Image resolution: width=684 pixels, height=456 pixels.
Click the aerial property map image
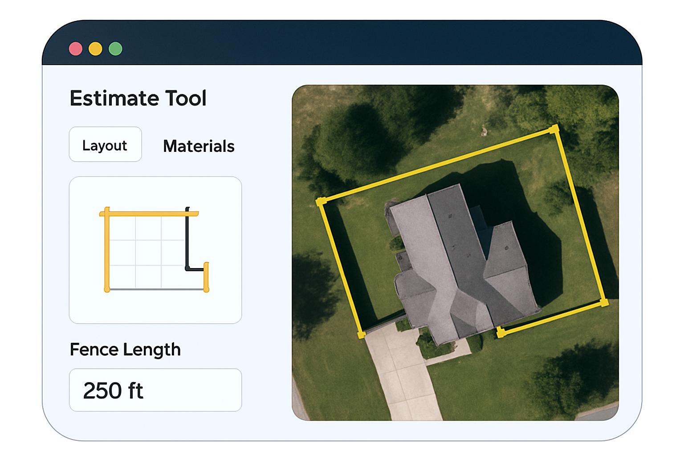pyautogui.click(x=455, y=252)
